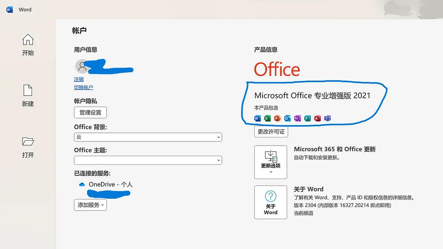Image resolution: width=443 pixels, height=249 pixels.
Task: Open the 开始 home page
Action: point(28,45)
